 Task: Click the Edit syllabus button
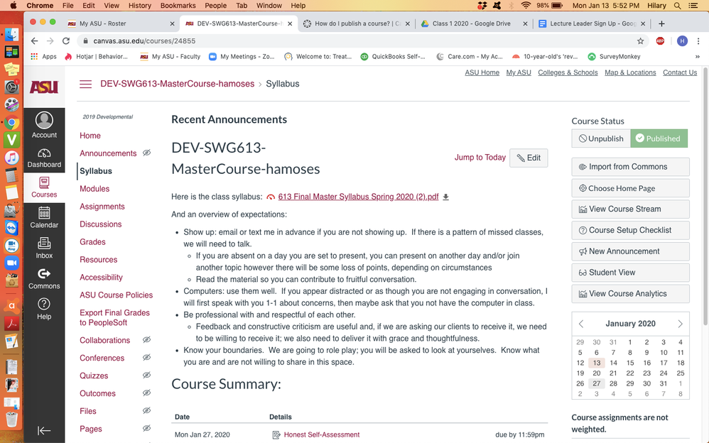point(529,158)
